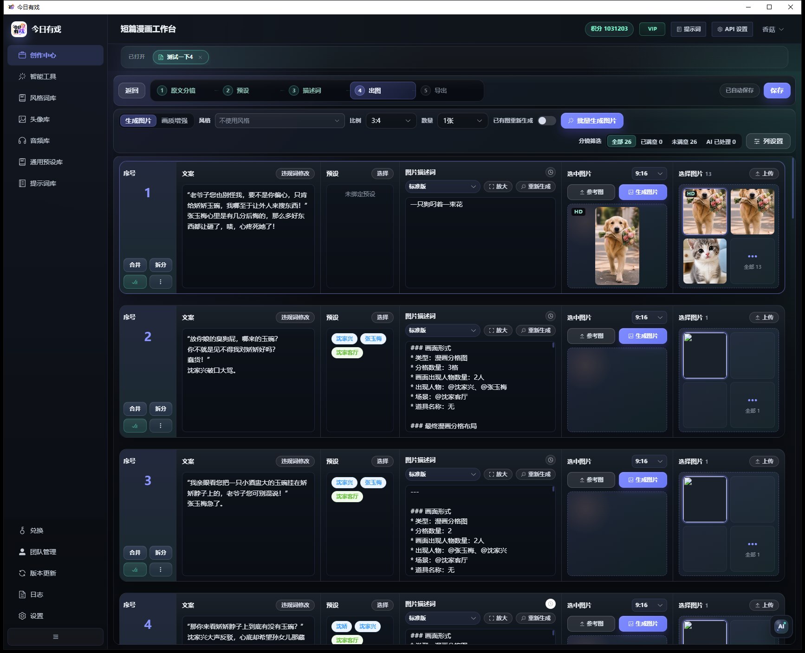Click the 保存 save button
This screenshot has height=653, width=805.
777,91
